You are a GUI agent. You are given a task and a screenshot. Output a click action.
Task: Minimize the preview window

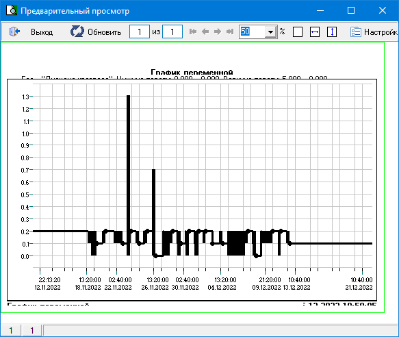[x=320, y=10]
